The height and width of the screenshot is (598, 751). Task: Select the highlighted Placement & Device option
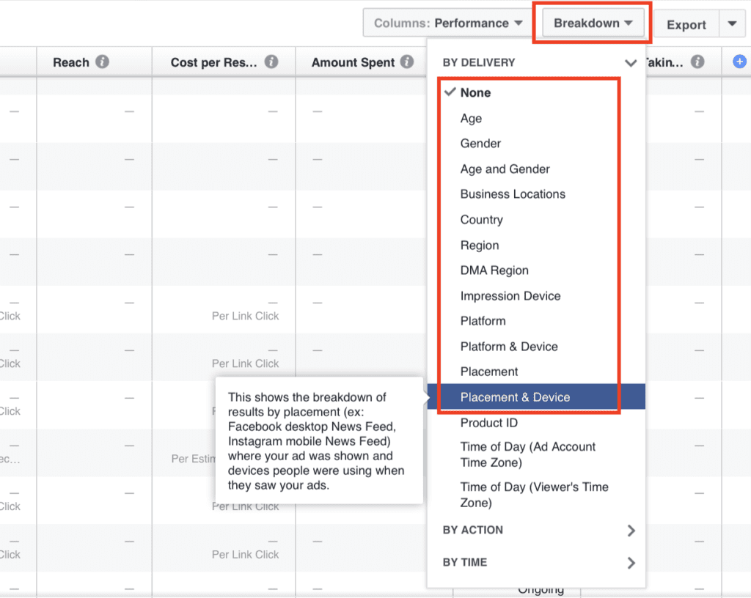(536, 397)
